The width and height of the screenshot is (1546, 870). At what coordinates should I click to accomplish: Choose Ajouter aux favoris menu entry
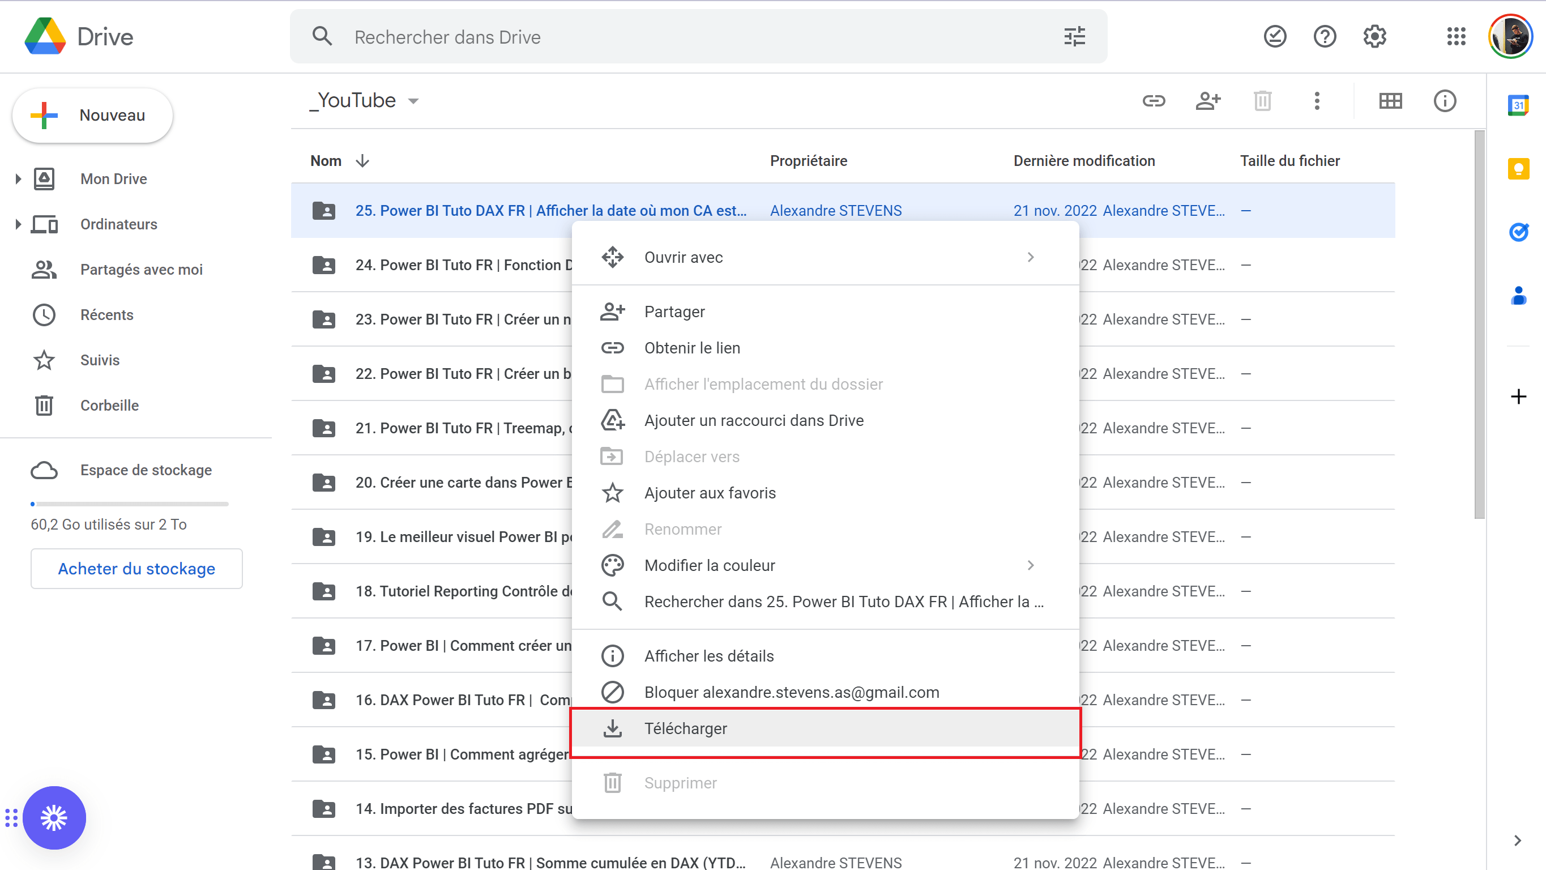tap(710, 493)
